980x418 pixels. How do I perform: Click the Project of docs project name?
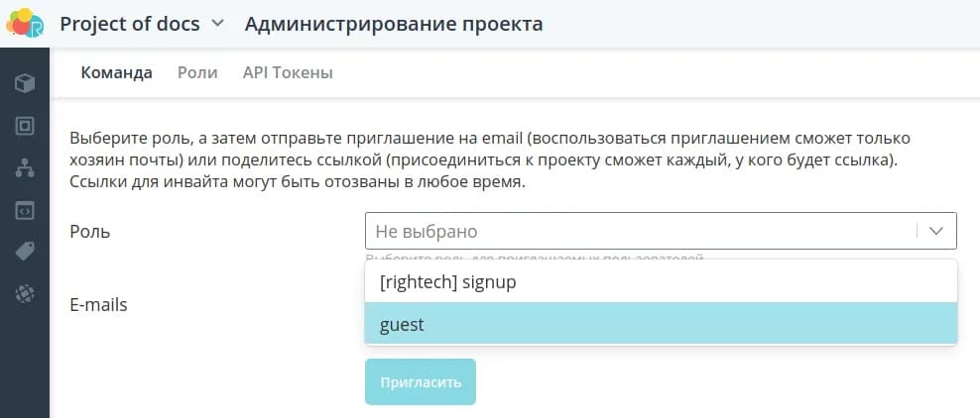(x=129, y=24)
